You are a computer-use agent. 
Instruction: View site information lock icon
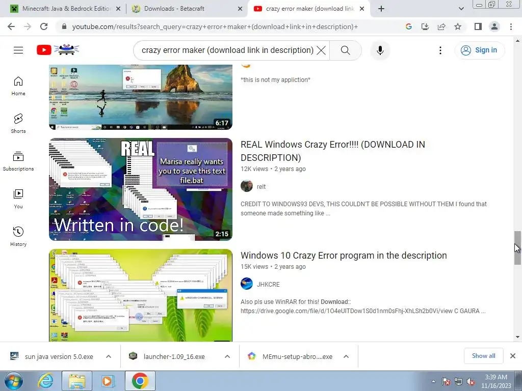tap(64, 26)
